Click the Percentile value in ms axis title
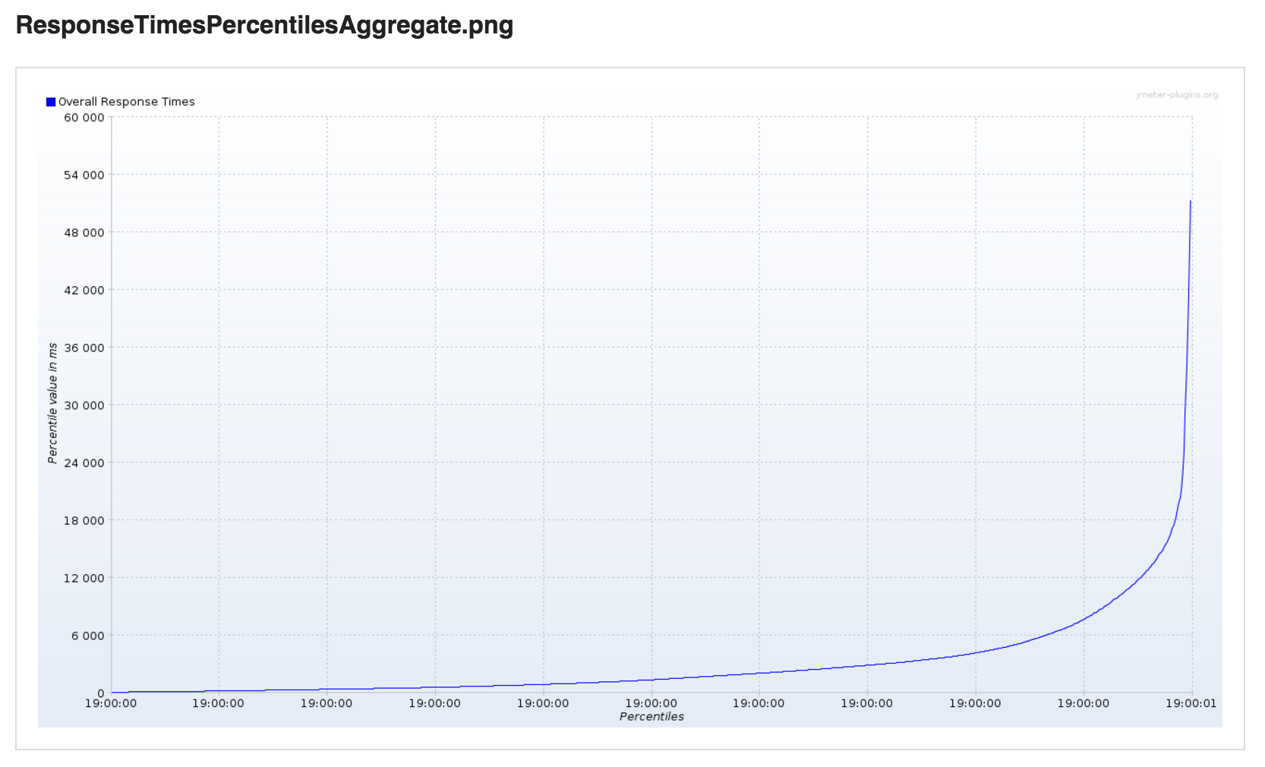The image size is (1265, 767). pos(52,402)
